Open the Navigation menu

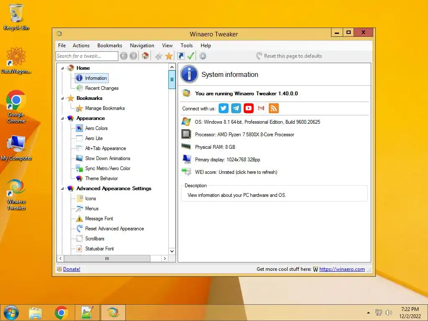point(142,46)
